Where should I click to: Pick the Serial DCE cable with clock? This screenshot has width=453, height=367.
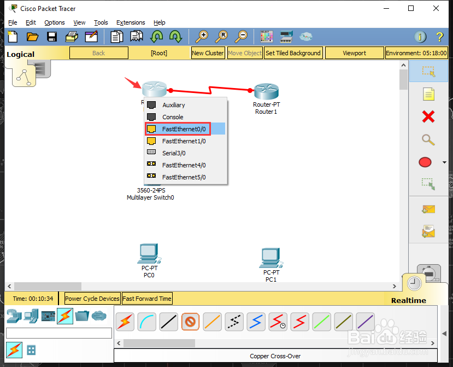click(278, 322)
